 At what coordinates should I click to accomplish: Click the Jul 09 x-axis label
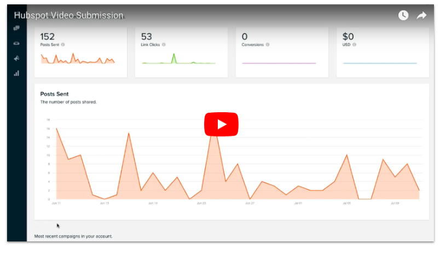395,204
